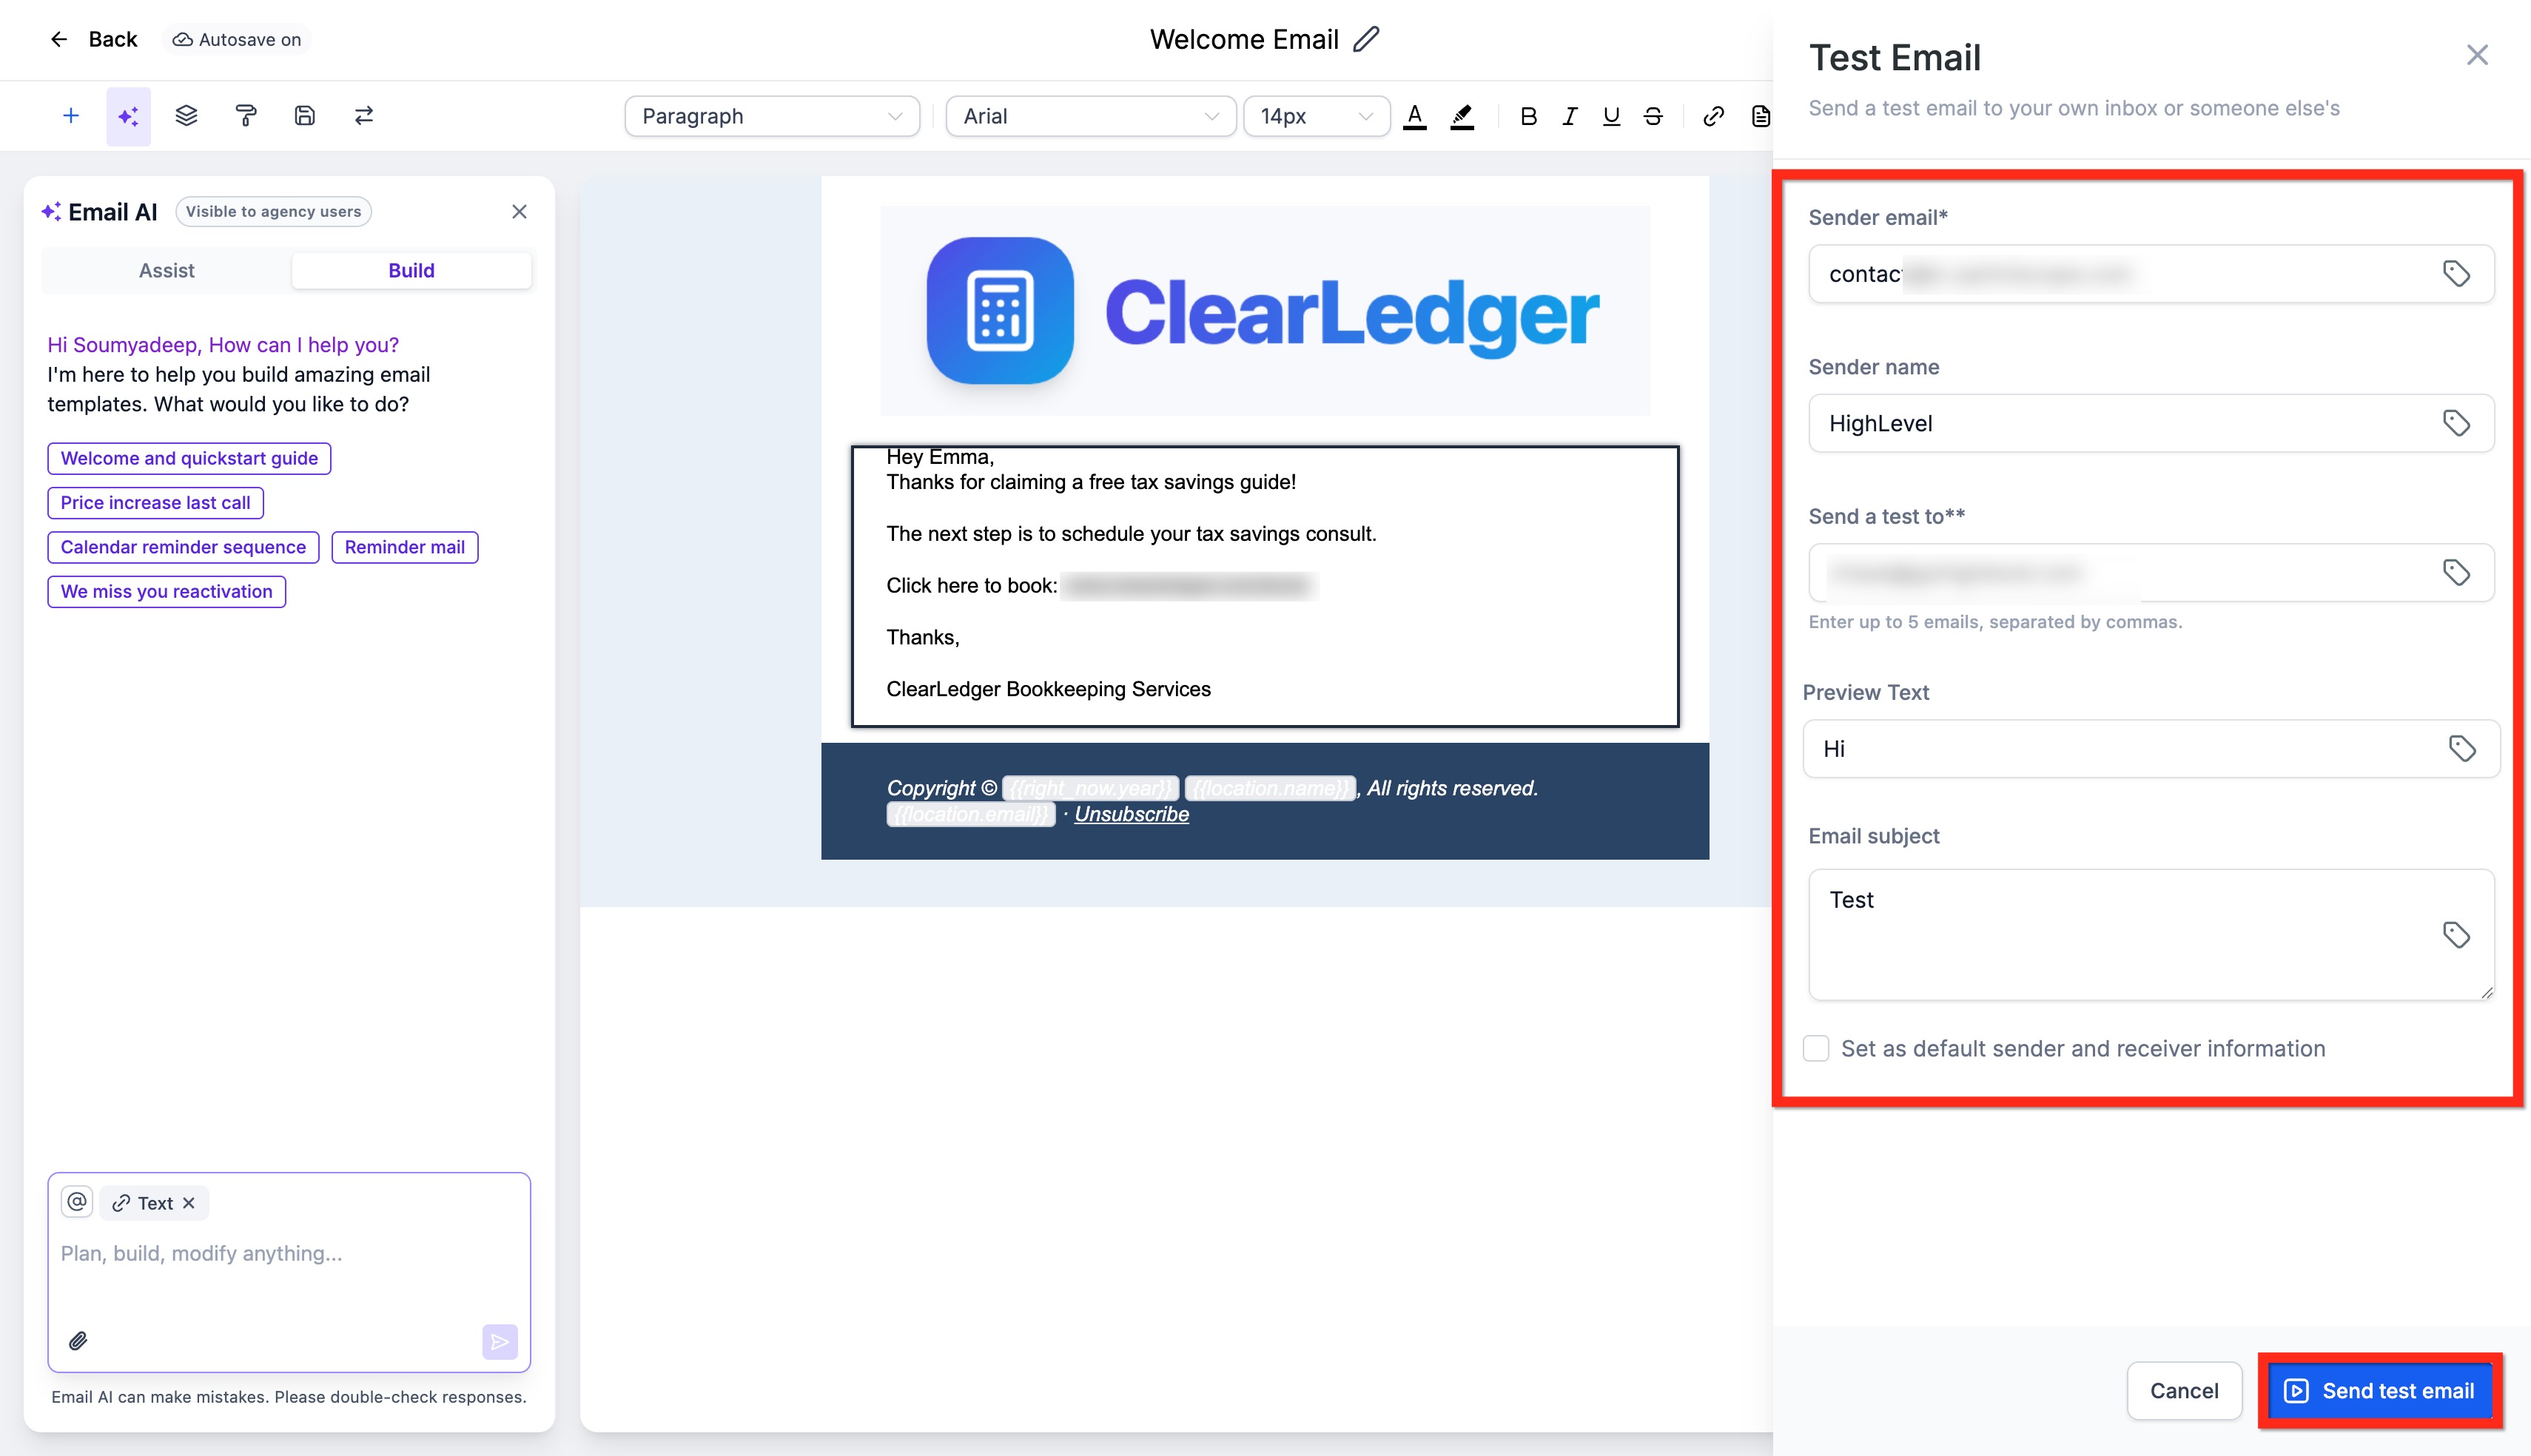Choose Price increase last call suggestion
The height and width of the screenshot is (1456, 2531).
pos(155,502)
